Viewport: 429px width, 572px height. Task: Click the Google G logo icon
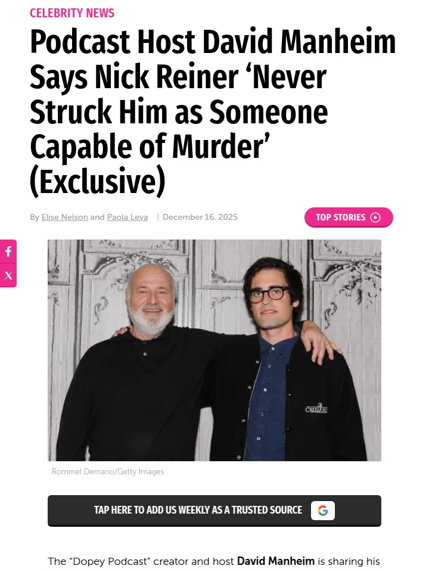pos(323,511)
